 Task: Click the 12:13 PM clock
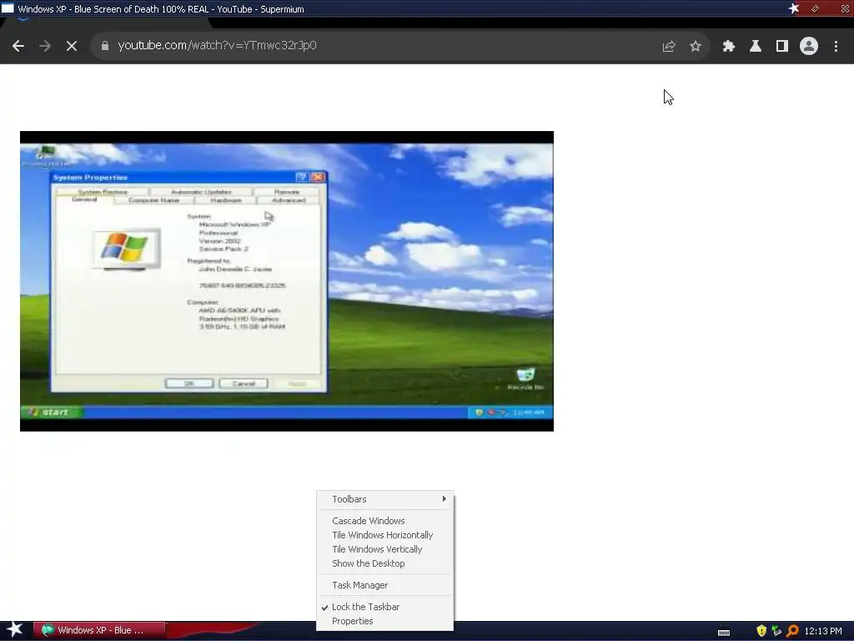[823, 631]
